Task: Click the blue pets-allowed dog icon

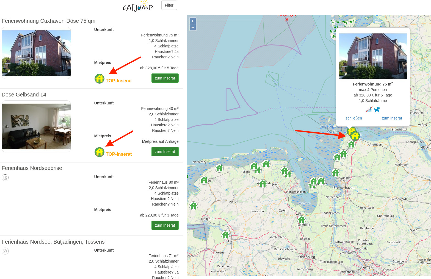Action: (x=377, y=110)
